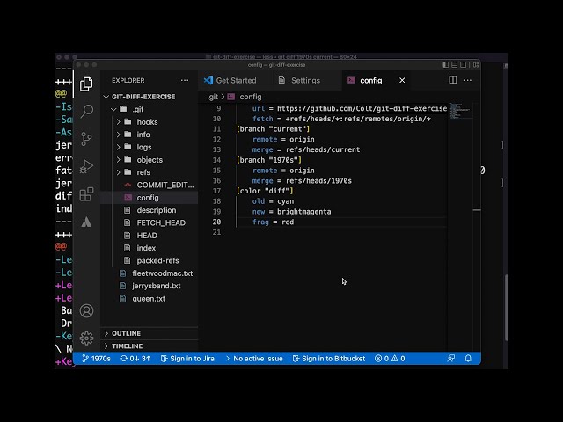Click .git breadcrumb segment
The height and width of the screenshot is (422, 563).
[x=213, y=97]
